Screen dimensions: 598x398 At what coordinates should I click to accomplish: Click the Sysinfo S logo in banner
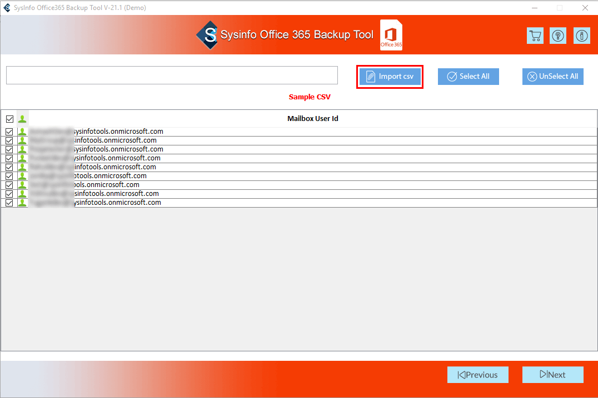(x=207, y=35)
